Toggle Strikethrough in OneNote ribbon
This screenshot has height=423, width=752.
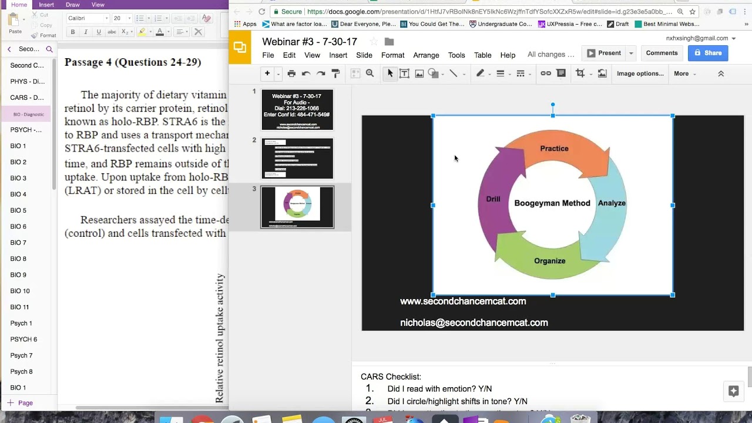pyautogui.click(x=112, y=32)
